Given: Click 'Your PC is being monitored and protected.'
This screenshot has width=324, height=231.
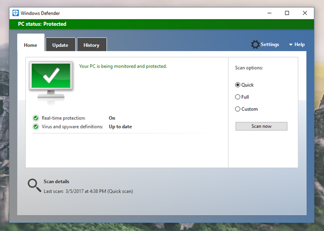Looking at the screenshot, I should click(x=123, y=66).
